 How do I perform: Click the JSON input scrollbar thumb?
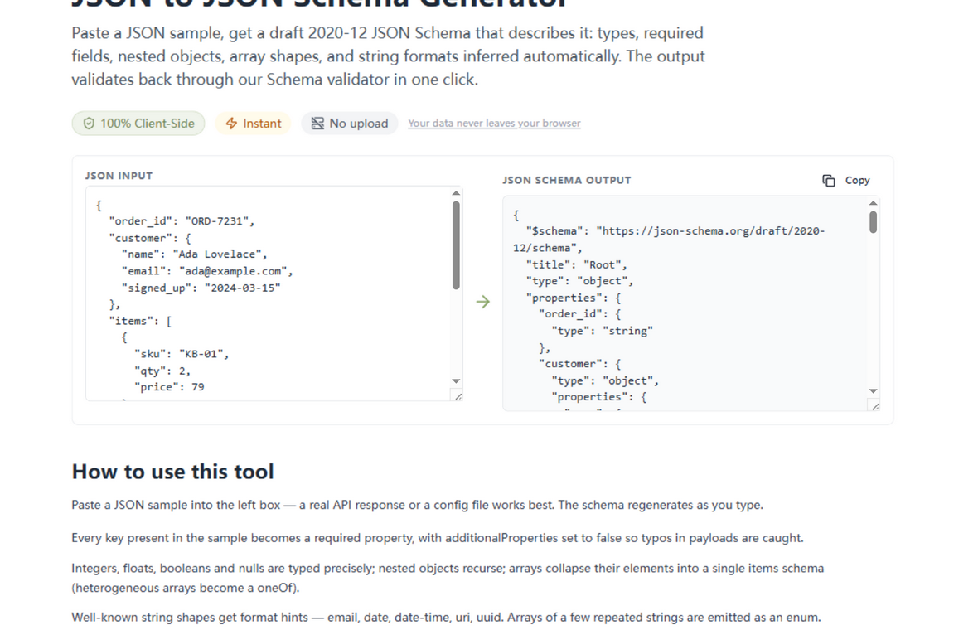456,245
